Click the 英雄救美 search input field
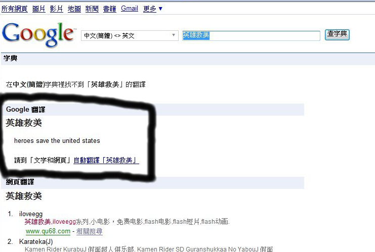The height and width of the screenshot is (252, 375). 251,35
